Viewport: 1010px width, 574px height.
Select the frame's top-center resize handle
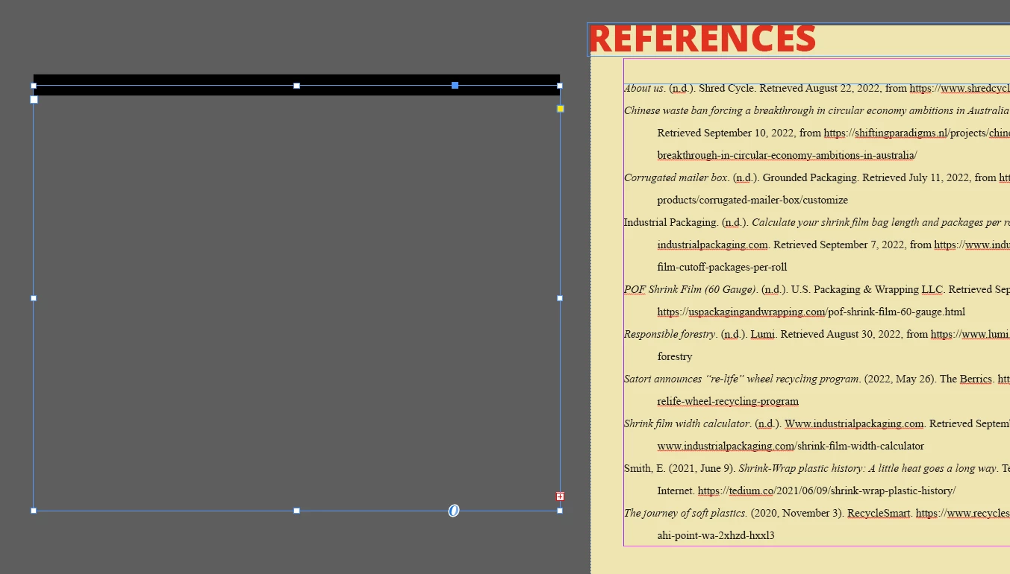point(296,86)
